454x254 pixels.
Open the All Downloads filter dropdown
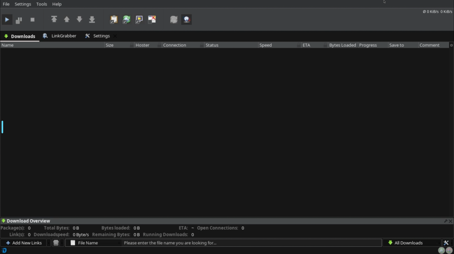point(412,243)
